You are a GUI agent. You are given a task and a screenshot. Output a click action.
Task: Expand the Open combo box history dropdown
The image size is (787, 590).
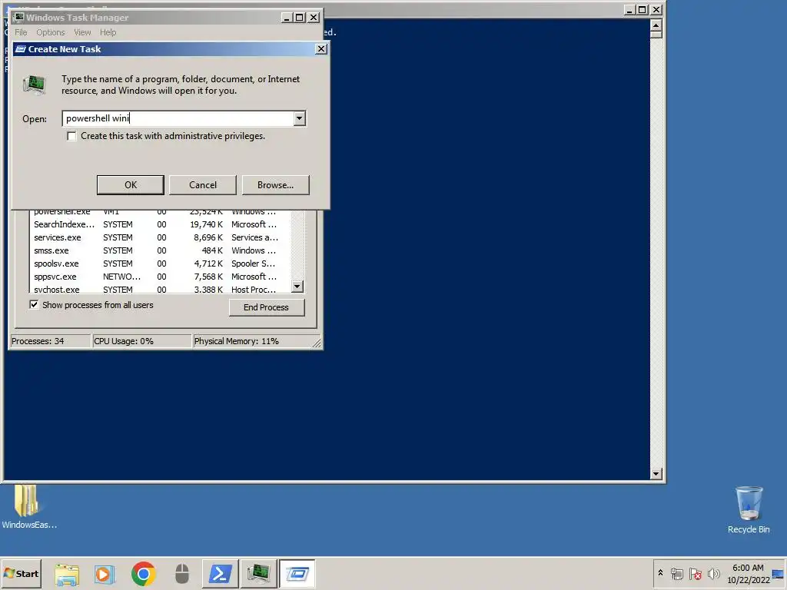coord(299,118)
